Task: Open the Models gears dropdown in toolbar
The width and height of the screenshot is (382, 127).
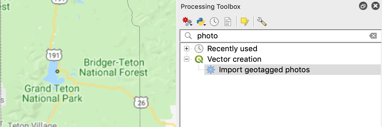Action: 187,21
